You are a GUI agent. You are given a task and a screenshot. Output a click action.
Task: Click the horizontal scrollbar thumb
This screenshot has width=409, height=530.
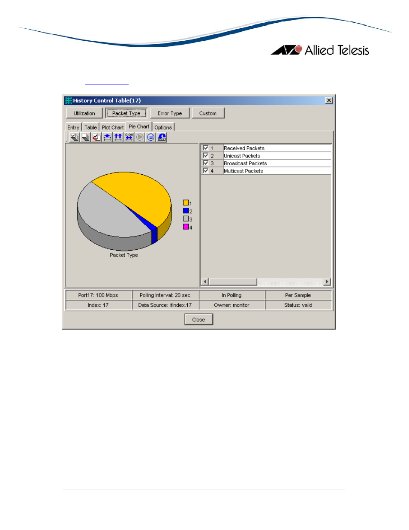tap(233, 282)
